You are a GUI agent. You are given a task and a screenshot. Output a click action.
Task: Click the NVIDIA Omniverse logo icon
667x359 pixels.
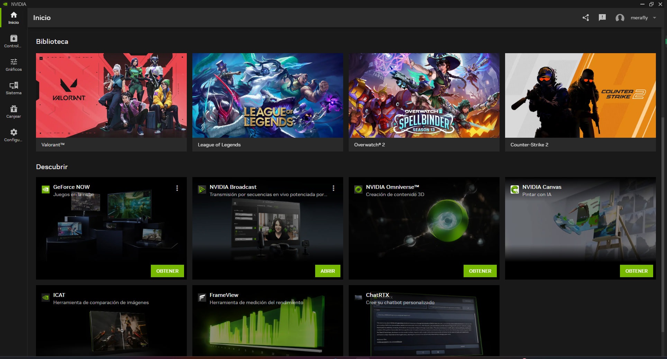358,190
